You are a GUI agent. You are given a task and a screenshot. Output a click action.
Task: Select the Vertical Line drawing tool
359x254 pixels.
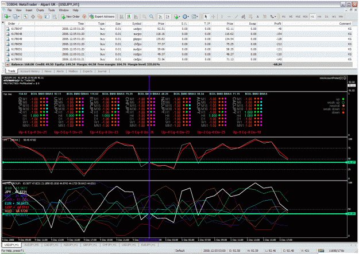222,17
